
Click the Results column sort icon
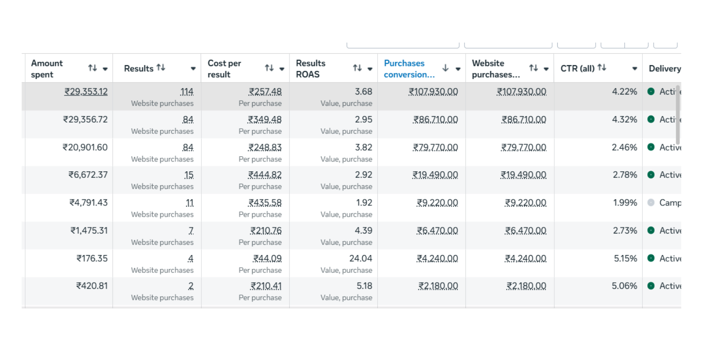click(161, 68)
